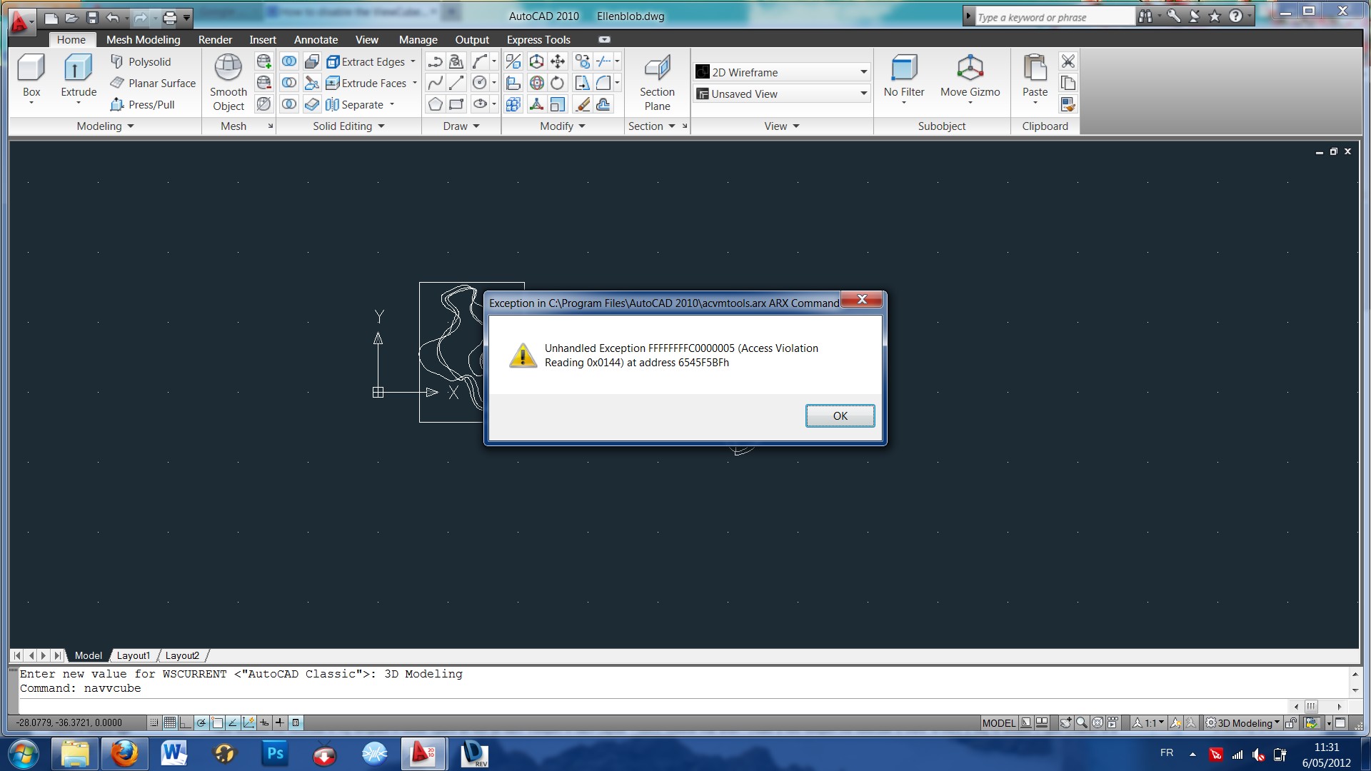Open the 2D Wireframe visual style dropdown
The image size is (1371, 771).
782,72
